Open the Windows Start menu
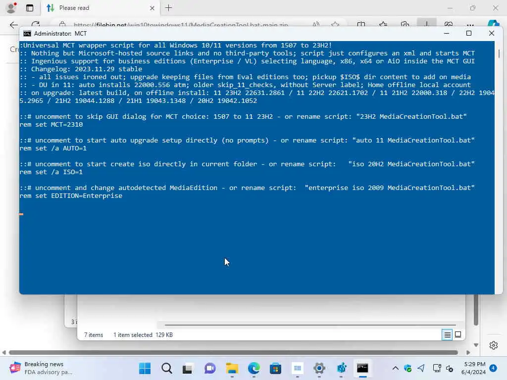Viewport: 507px width, 380px height. 145,368
